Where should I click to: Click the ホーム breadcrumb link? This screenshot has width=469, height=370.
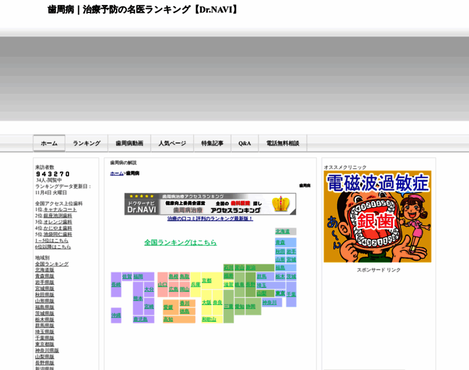tap(117, 173)
